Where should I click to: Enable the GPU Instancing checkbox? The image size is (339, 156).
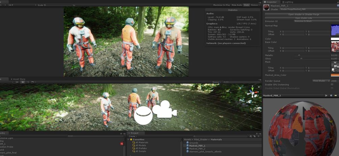[332, 84]
